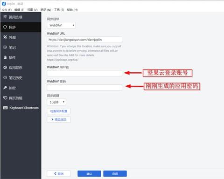Image resolution: width=224 pixels, height=179 pixels.
Task: Click the blue 应用 apply button
Action: 115,174
